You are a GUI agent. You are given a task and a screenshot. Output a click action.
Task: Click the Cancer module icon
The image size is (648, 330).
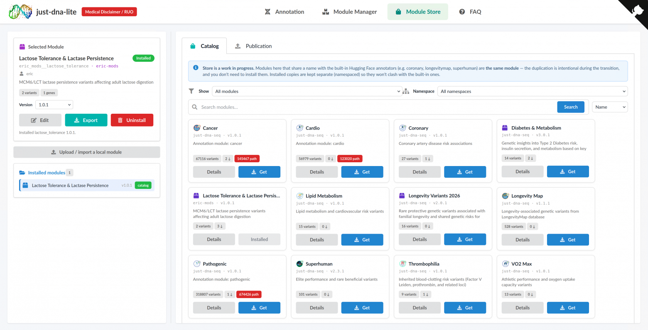point(197,128)
